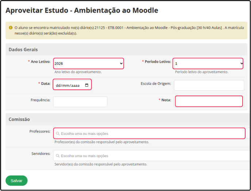Open the Ano Letivo dropdown showing 2026
The width and height of the screenshot is (251, 191).
(x=89, y=63)
